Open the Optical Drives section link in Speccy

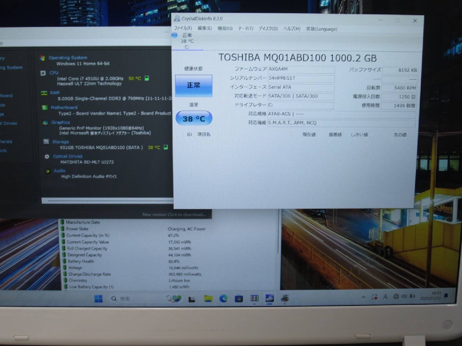(x=68, y=156)
